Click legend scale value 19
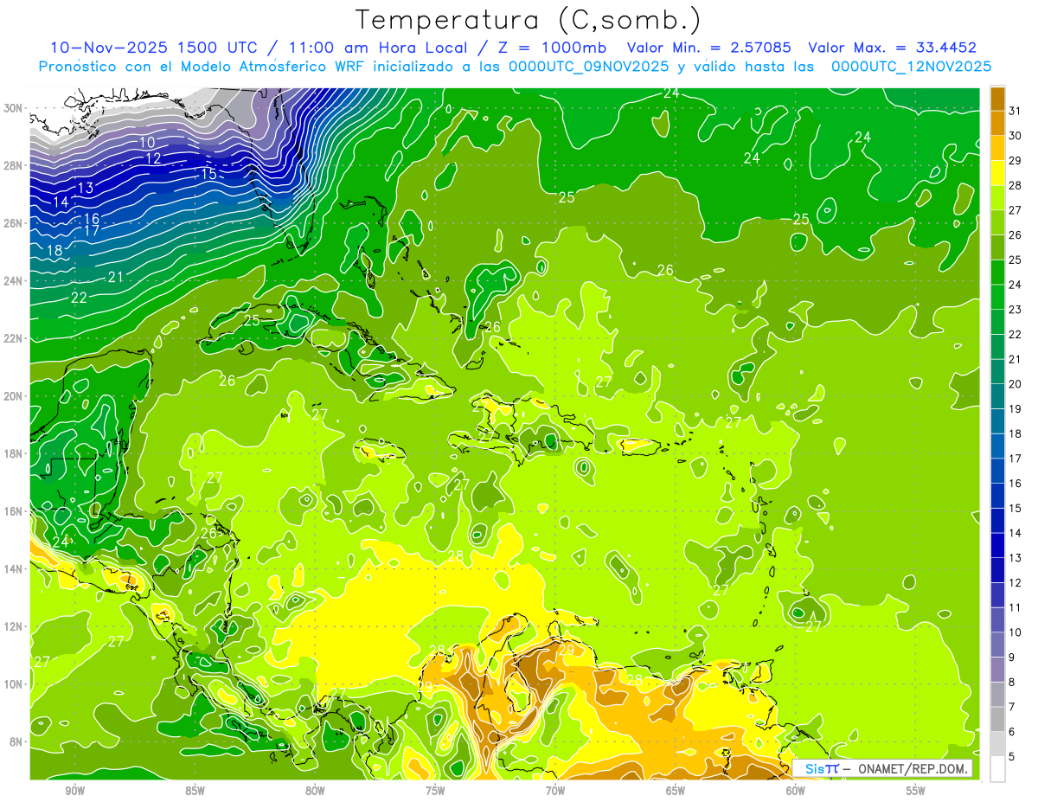Image resolution: width=1038 pixels, height=802 pixels. (1016, 408)
